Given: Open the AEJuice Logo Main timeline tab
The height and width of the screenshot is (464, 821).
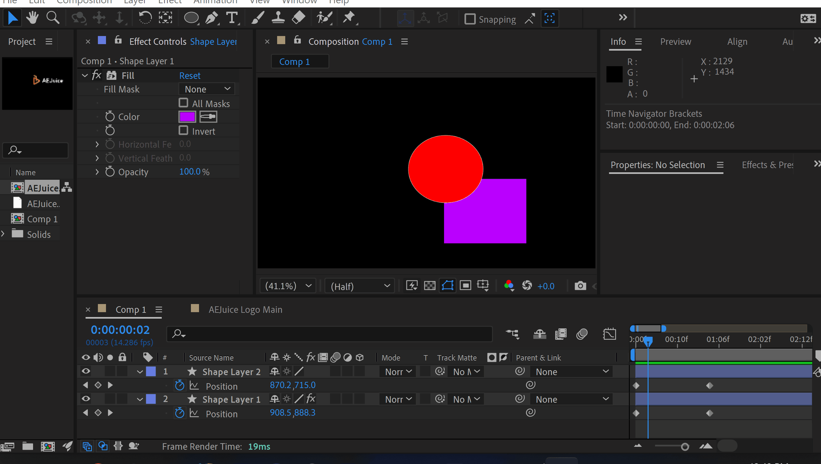Looking at the screenshot, I should click(x=245, y=310).
